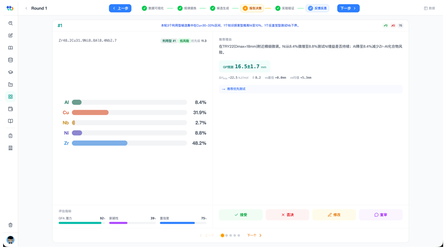Click the GFA 潜力 progress bar
448x250 pixels.
[82, 223]
